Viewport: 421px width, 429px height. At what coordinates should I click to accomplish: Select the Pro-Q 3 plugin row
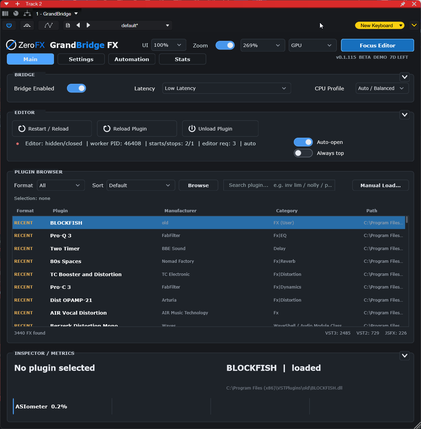[x=209, y=236]
